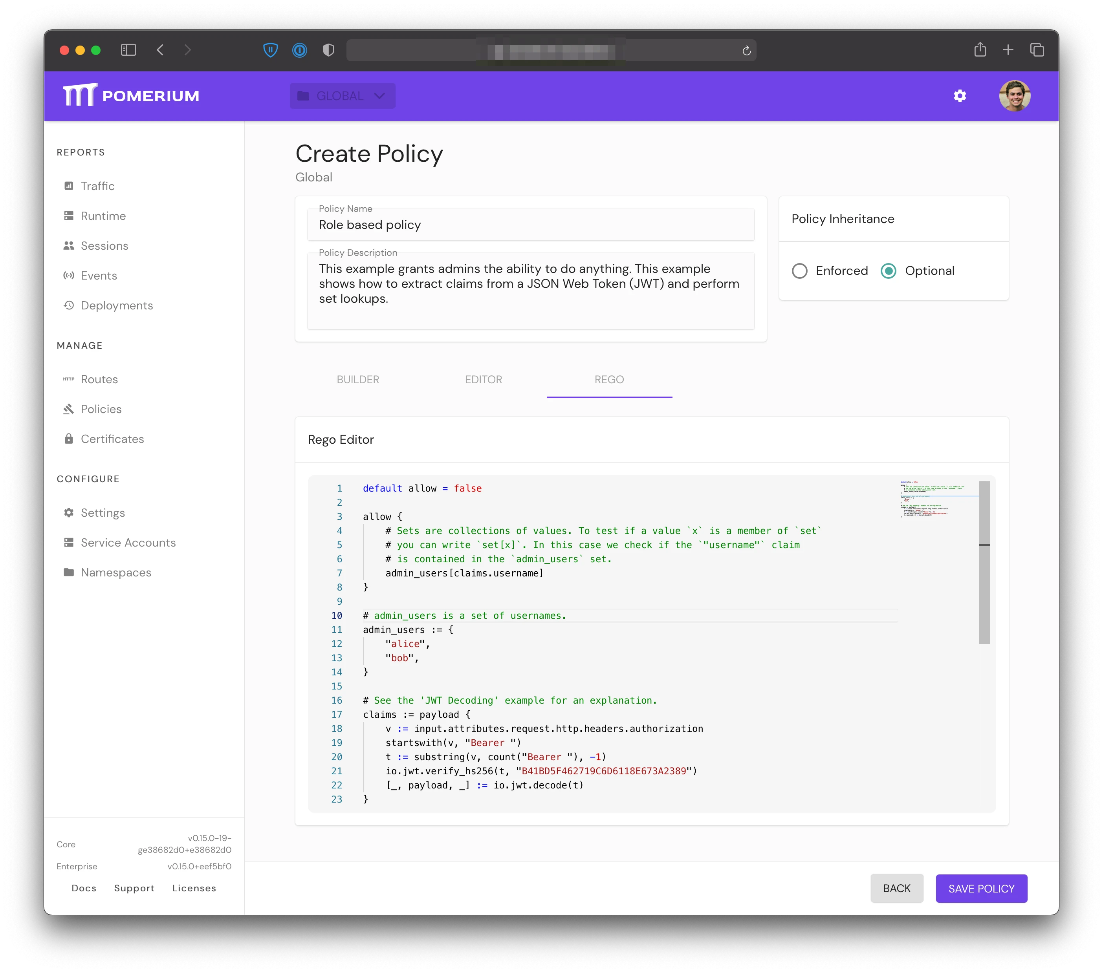This screenshot has width=1103, height=973.
Task: Open Policies via the gavel icon
Action: tap(68, 410)
